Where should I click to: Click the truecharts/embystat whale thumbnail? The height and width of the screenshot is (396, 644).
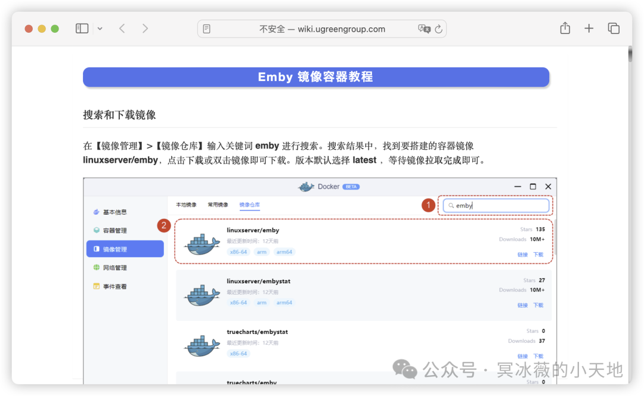point(202,345)
